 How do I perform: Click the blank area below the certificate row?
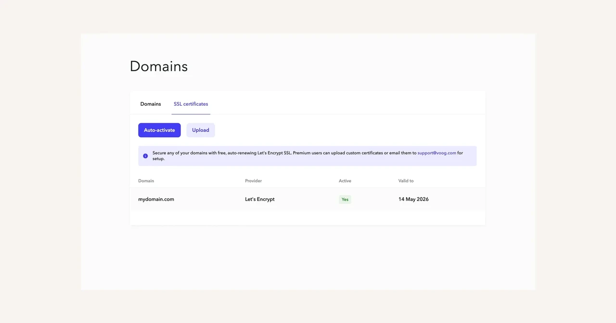pos(307,217)
